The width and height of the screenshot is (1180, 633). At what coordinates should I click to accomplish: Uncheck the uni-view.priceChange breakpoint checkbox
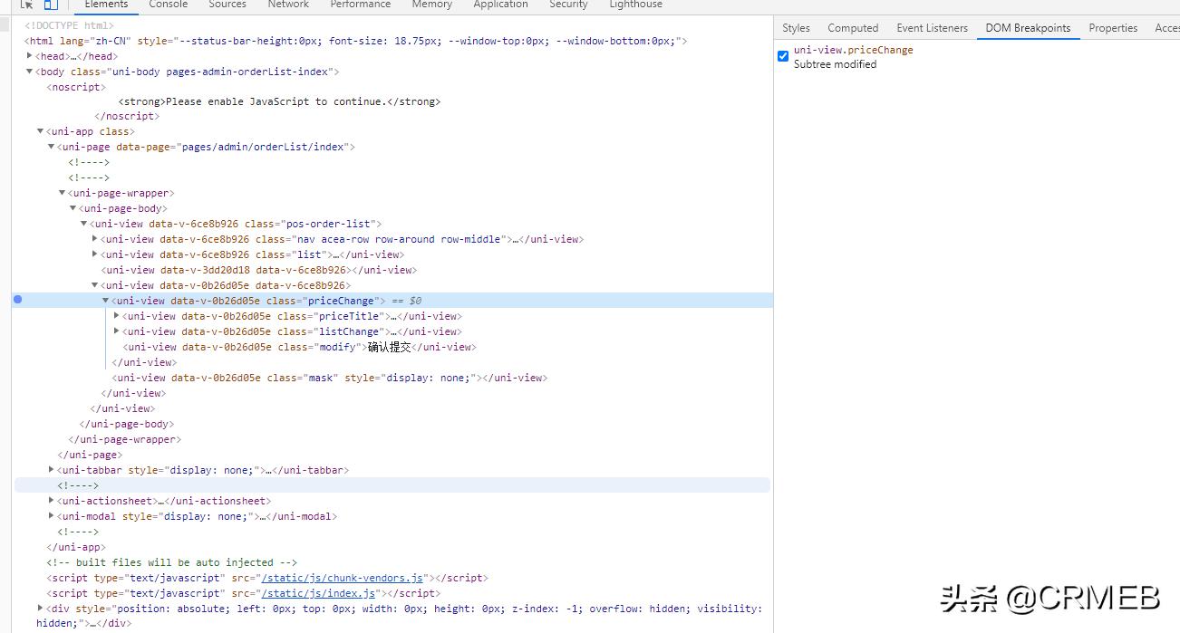pyautogui.click(x=783, y=56)
